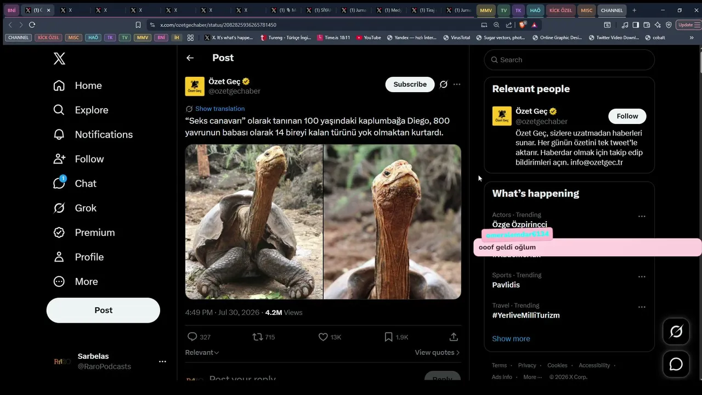Open the Chat messages page
Image resolution: width=702 pixels, height=395 pixels.
[75, 183]
